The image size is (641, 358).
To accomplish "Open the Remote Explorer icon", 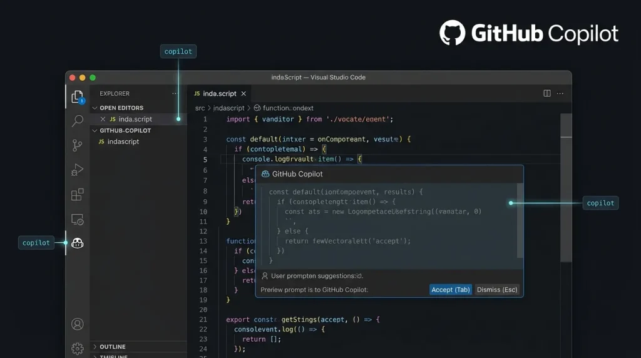I will tap(77, 220).
